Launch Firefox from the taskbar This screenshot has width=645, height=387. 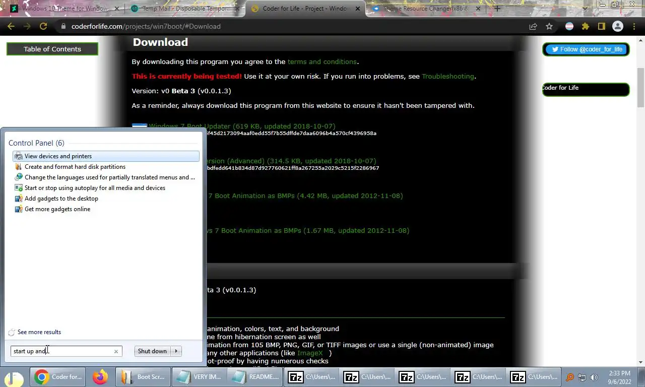(x=100, y=377)
